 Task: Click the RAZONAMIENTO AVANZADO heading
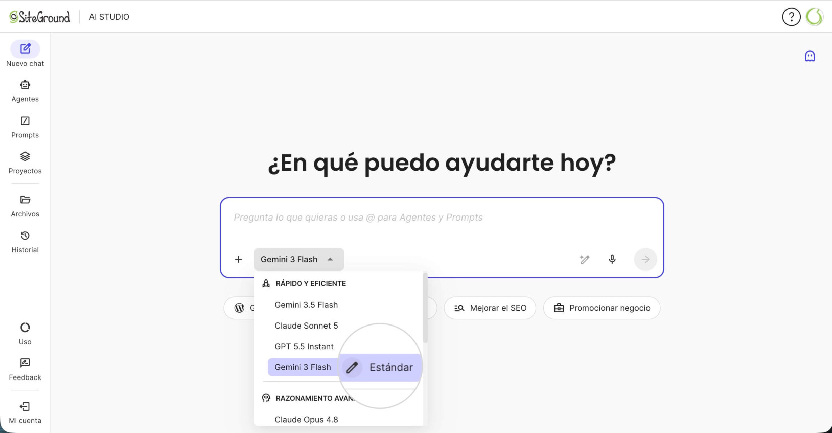click(314, 398)
